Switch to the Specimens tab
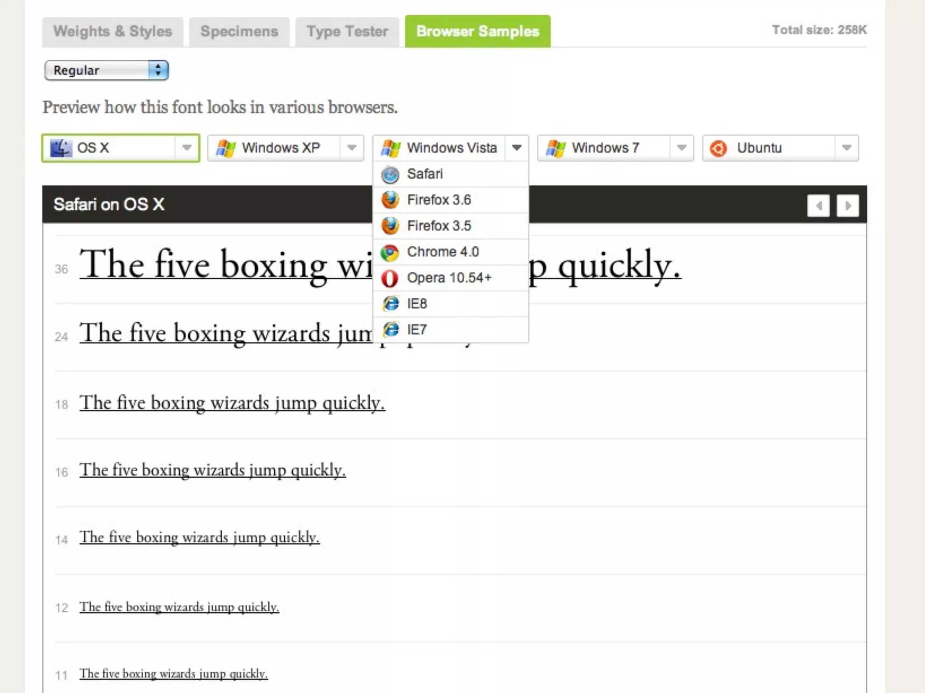This screenshot has width=925, height=693. 239,32
